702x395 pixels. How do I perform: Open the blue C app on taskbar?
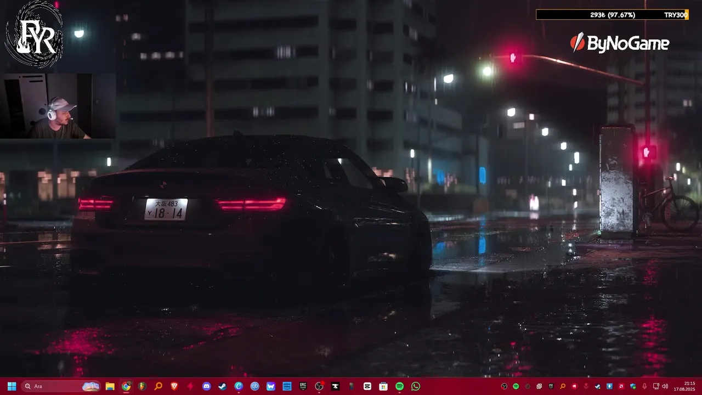pyautogui.click(x=239, y=386)
